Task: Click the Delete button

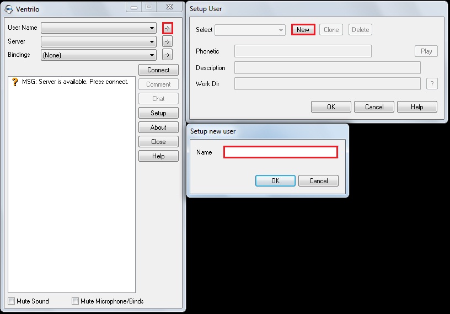Action: point(361,30)
